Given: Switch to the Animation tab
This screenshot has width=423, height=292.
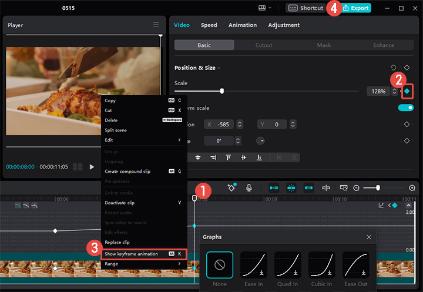Looking at the screenshot, I should coord(242,25).
